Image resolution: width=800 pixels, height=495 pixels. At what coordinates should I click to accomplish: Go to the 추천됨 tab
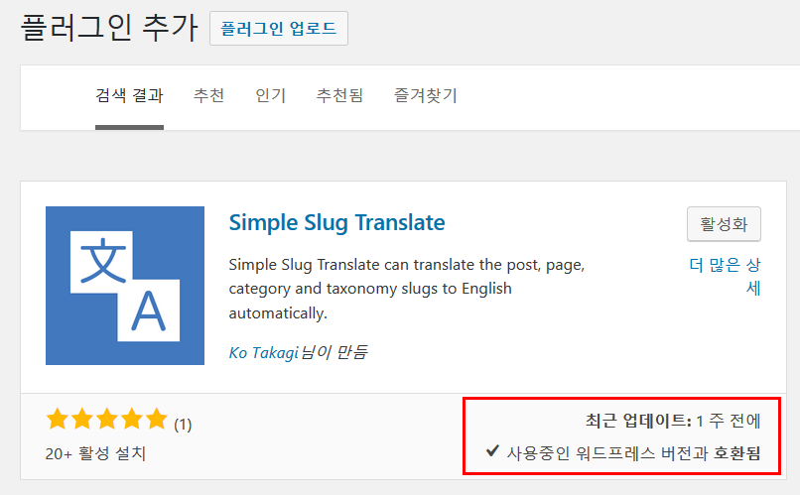tap(339, 95)
